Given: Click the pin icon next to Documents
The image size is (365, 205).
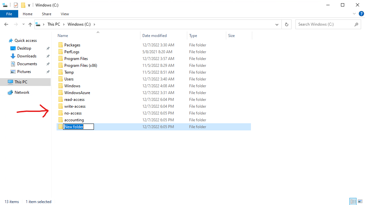Looking at the screenshot, I should pyautogui.click(x=48, y=64).
